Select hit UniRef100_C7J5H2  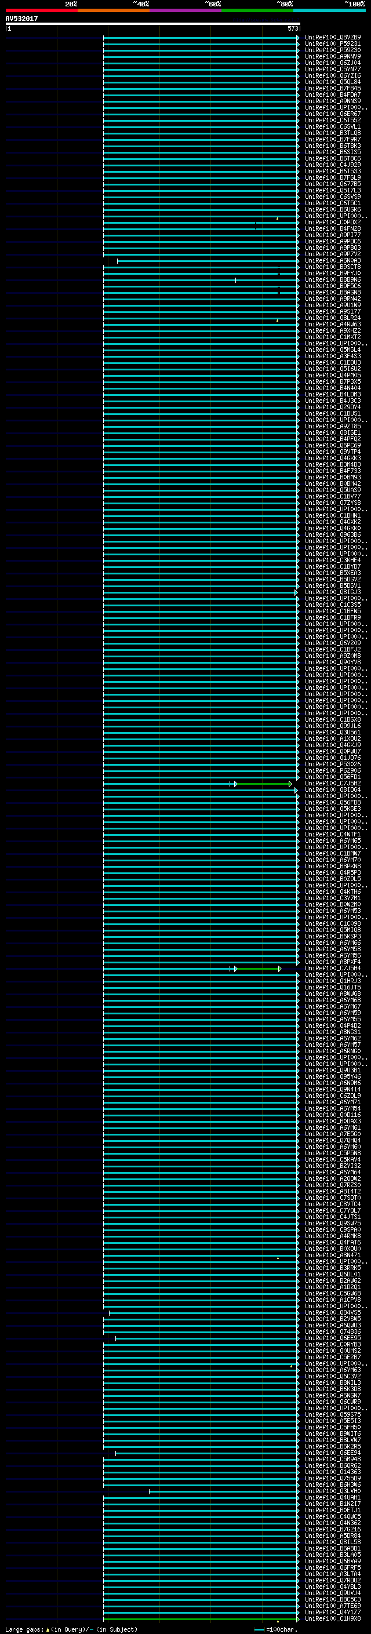333,784
